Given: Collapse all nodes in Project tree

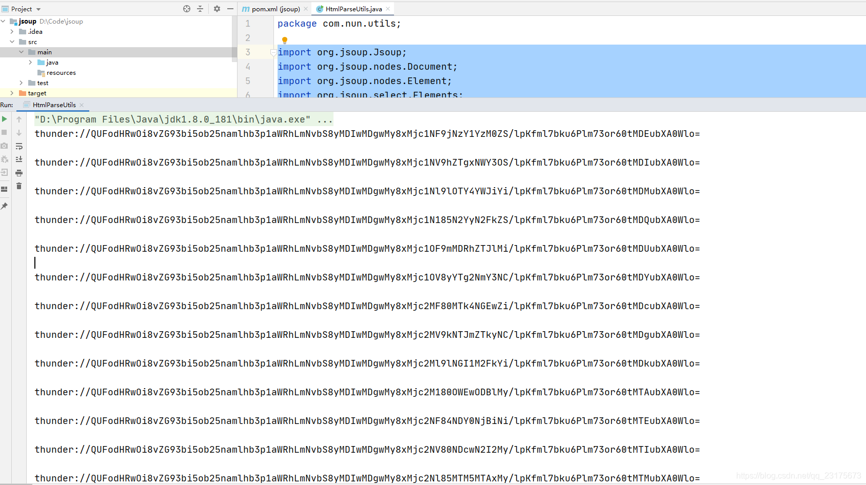Looking at the screenshot, I should coord(200,9).
